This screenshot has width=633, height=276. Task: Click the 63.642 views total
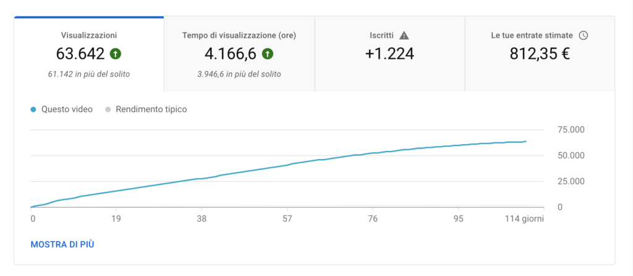coord(80,54)
